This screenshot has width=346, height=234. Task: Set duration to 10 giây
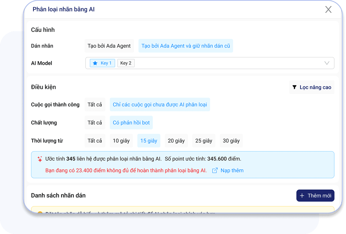click(x=121, y=141)
